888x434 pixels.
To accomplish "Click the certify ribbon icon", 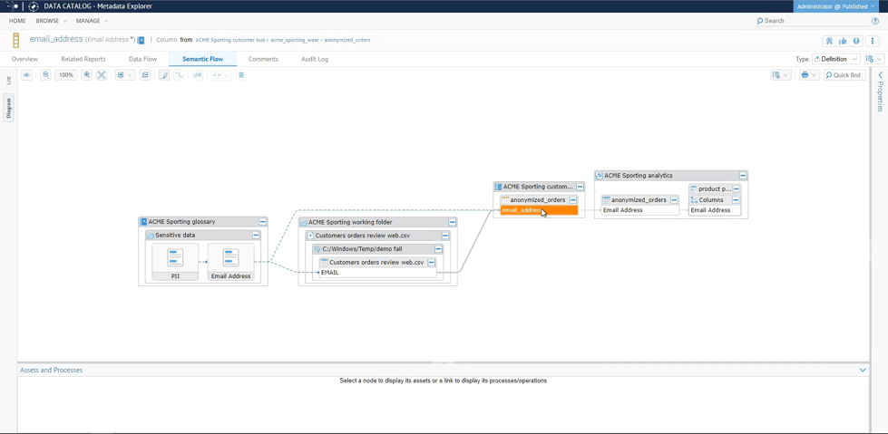I will (829, 41).
